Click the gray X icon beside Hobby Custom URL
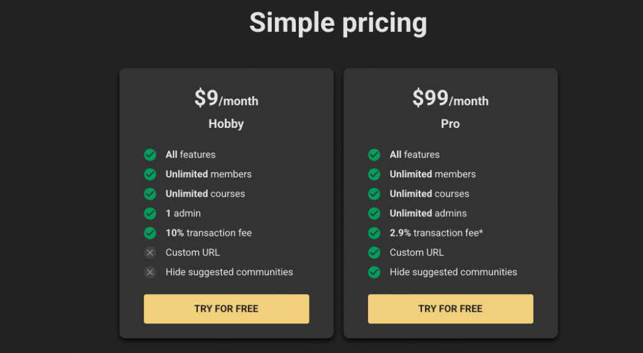Screen dimensions: 643x353 [150, 253]
